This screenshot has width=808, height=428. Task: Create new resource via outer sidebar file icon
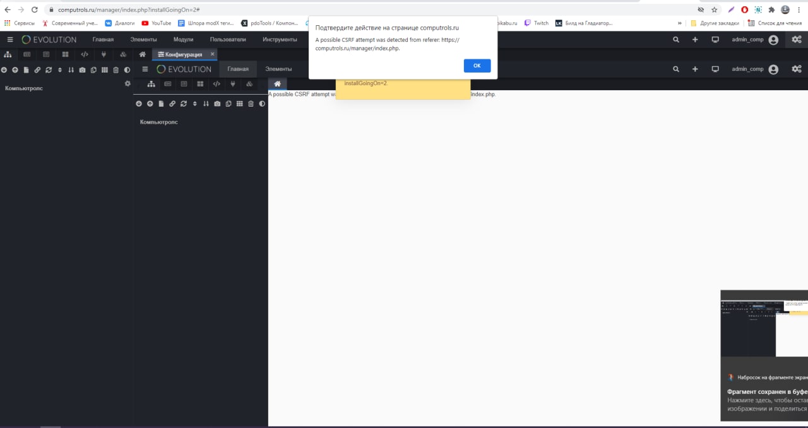(26, 70)
